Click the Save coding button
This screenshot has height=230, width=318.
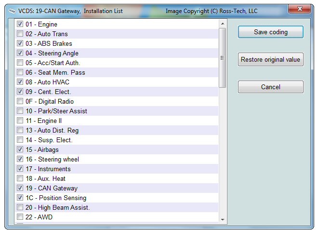(271, 32)
